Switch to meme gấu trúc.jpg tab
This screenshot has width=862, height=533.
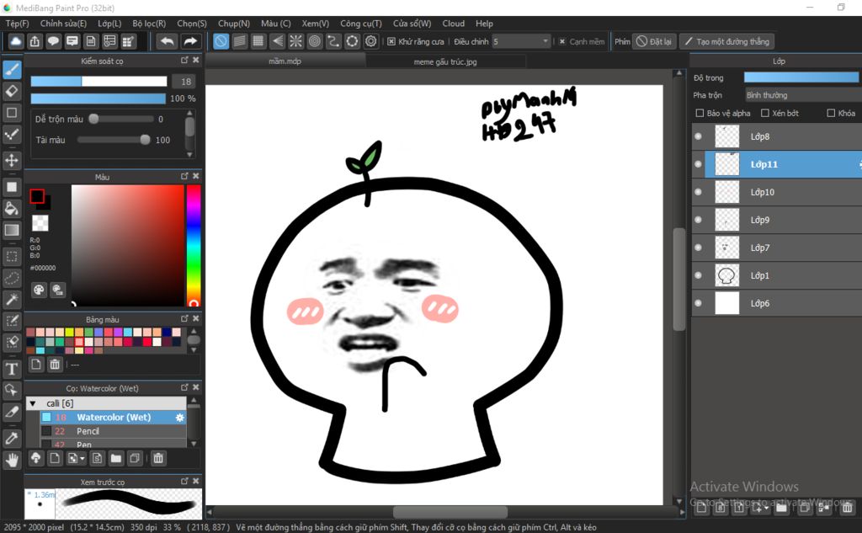(445, 61)
